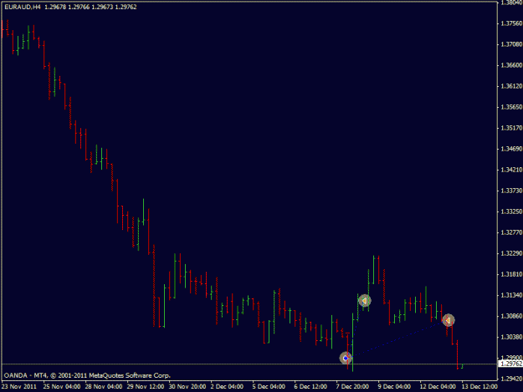This screenshot has width=523, height=392.
Task: Click the 1.29420 price axis label
Action: click(x=511, y=379)
